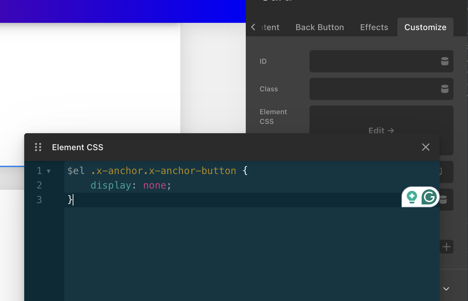Switch to the Back Button tab
This screenshot has width=468, height=301.
tap(319, 27)
